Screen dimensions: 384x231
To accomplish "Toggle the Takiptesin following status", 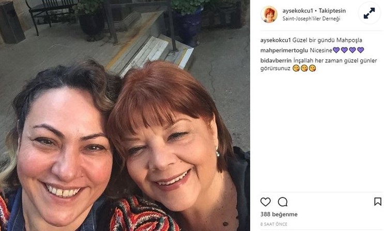I will pyautogui.click(x=332, y=11).
